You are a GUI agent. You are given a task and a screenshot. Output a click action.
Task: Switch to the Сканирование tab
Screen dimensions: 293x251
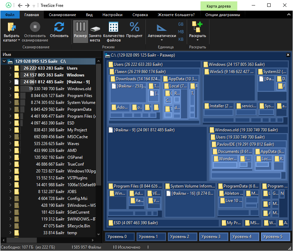pos(62,15)
